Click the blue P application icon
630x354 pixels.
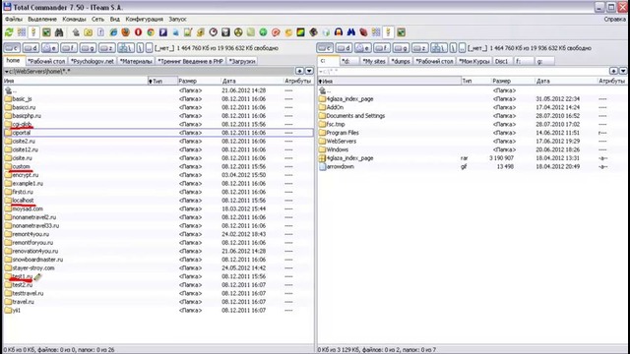click(x=163, y=32)
